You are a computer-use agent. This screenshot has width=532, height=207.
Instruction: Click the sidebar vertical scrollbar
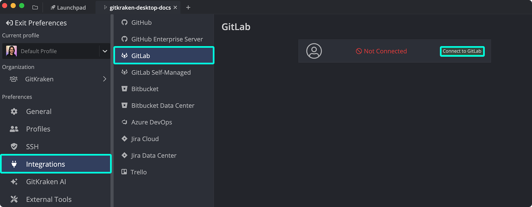tap(112, 111)
